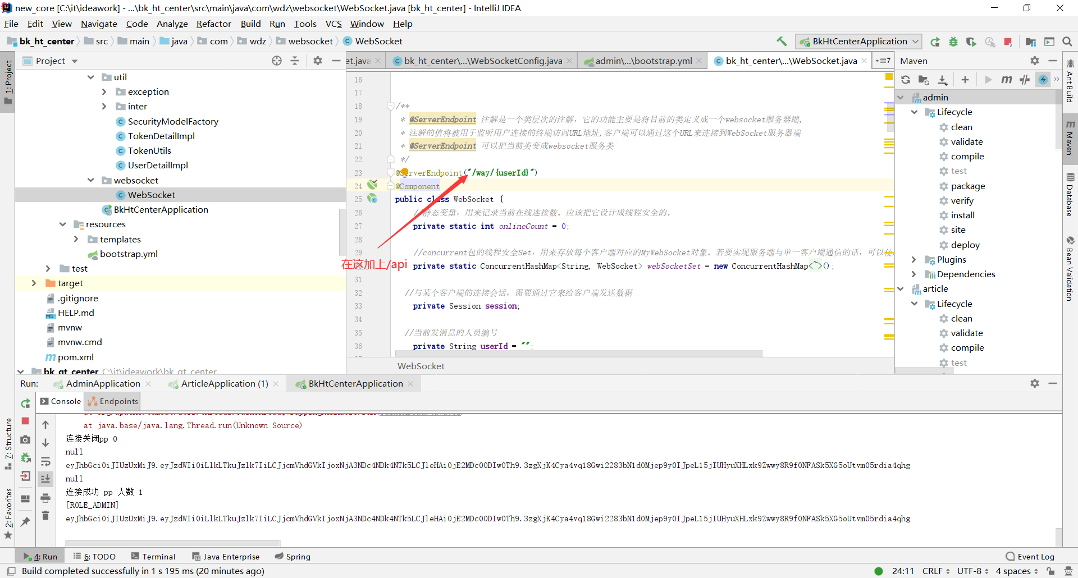Viewport: 1078px width, 578px height.
Task: Switch to the Endpoints tab
Action: [x=112, y=401]
